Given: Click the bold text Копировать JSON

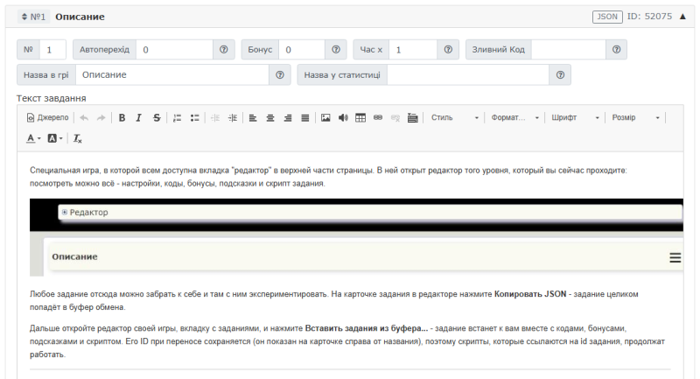Looking at the screenshot, I should point(530,294).
